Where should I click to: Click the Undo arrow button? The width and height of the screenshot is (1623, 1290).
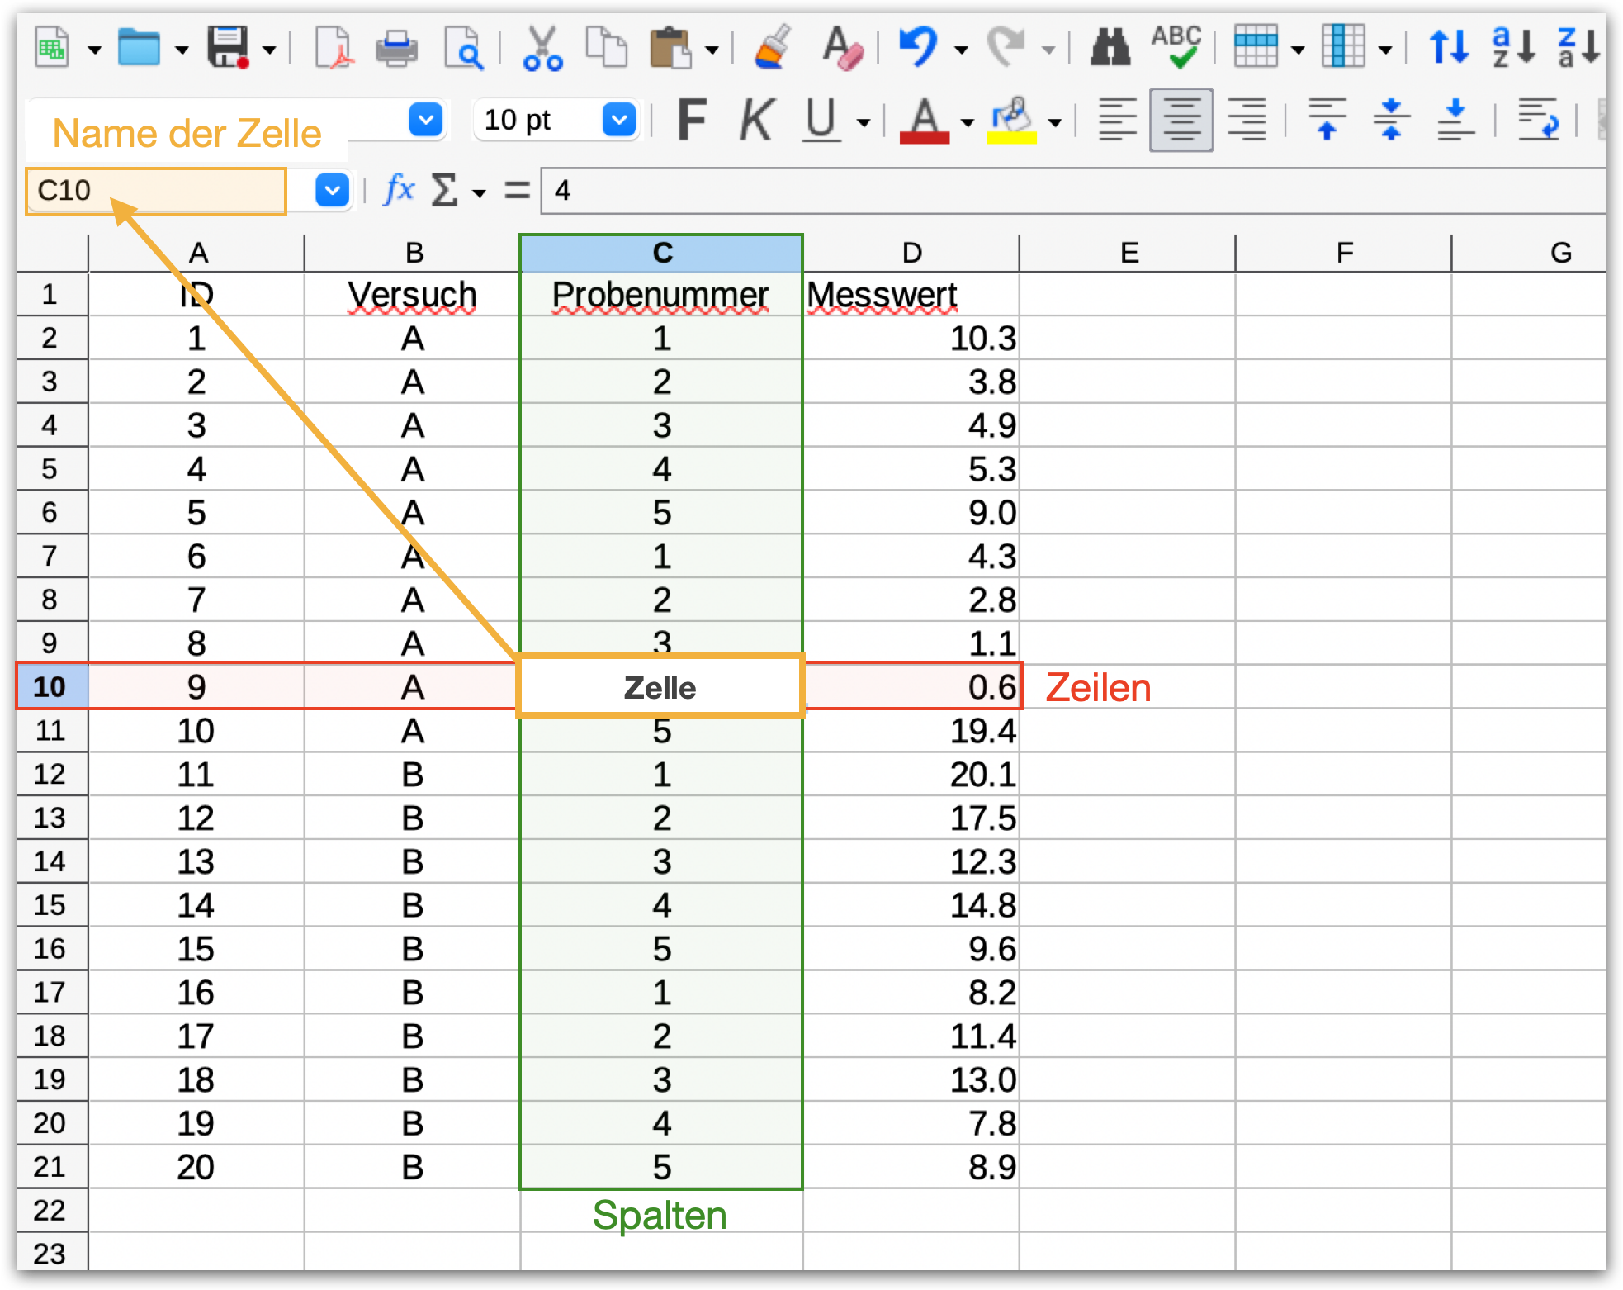click(917, 48)
